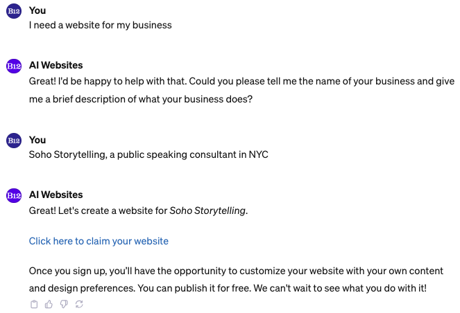Click the first AI Websites B12 avatar
Viewport: 460px width, 313px height.
tap(14, 66)
